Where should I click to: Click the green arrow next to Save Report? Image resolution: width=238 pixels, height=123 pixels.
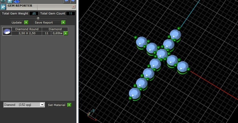click(x=63, y=23)
